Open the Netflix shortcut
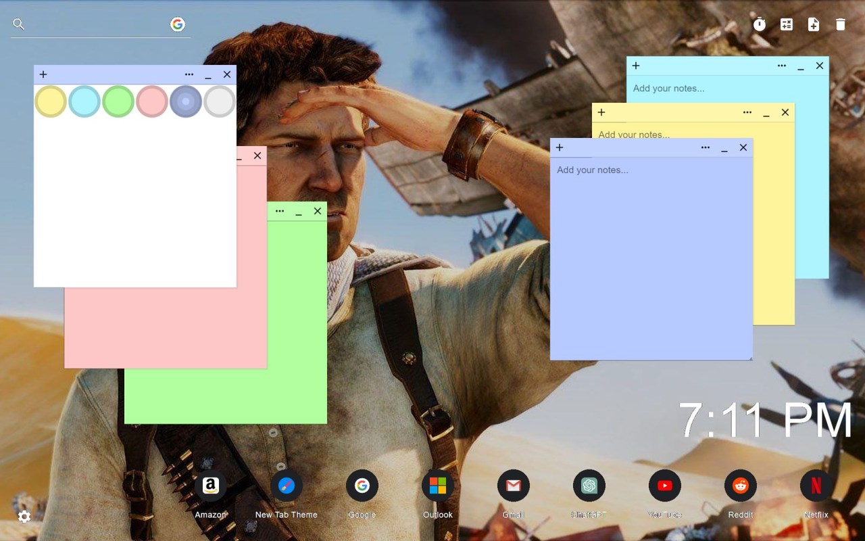This screenshot has width=865, height=541. pyautogui.click(x=816, y=486)
